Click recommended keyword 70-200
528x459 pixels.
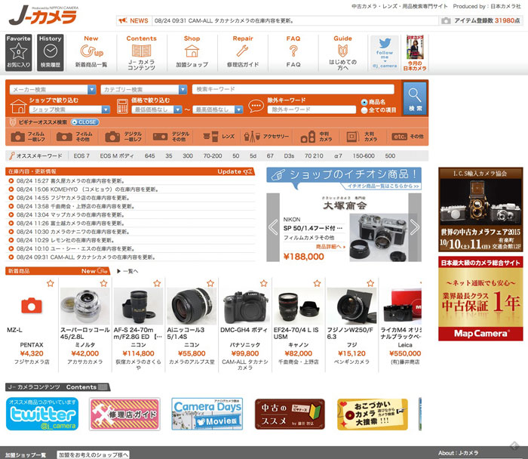click(213, 156)
